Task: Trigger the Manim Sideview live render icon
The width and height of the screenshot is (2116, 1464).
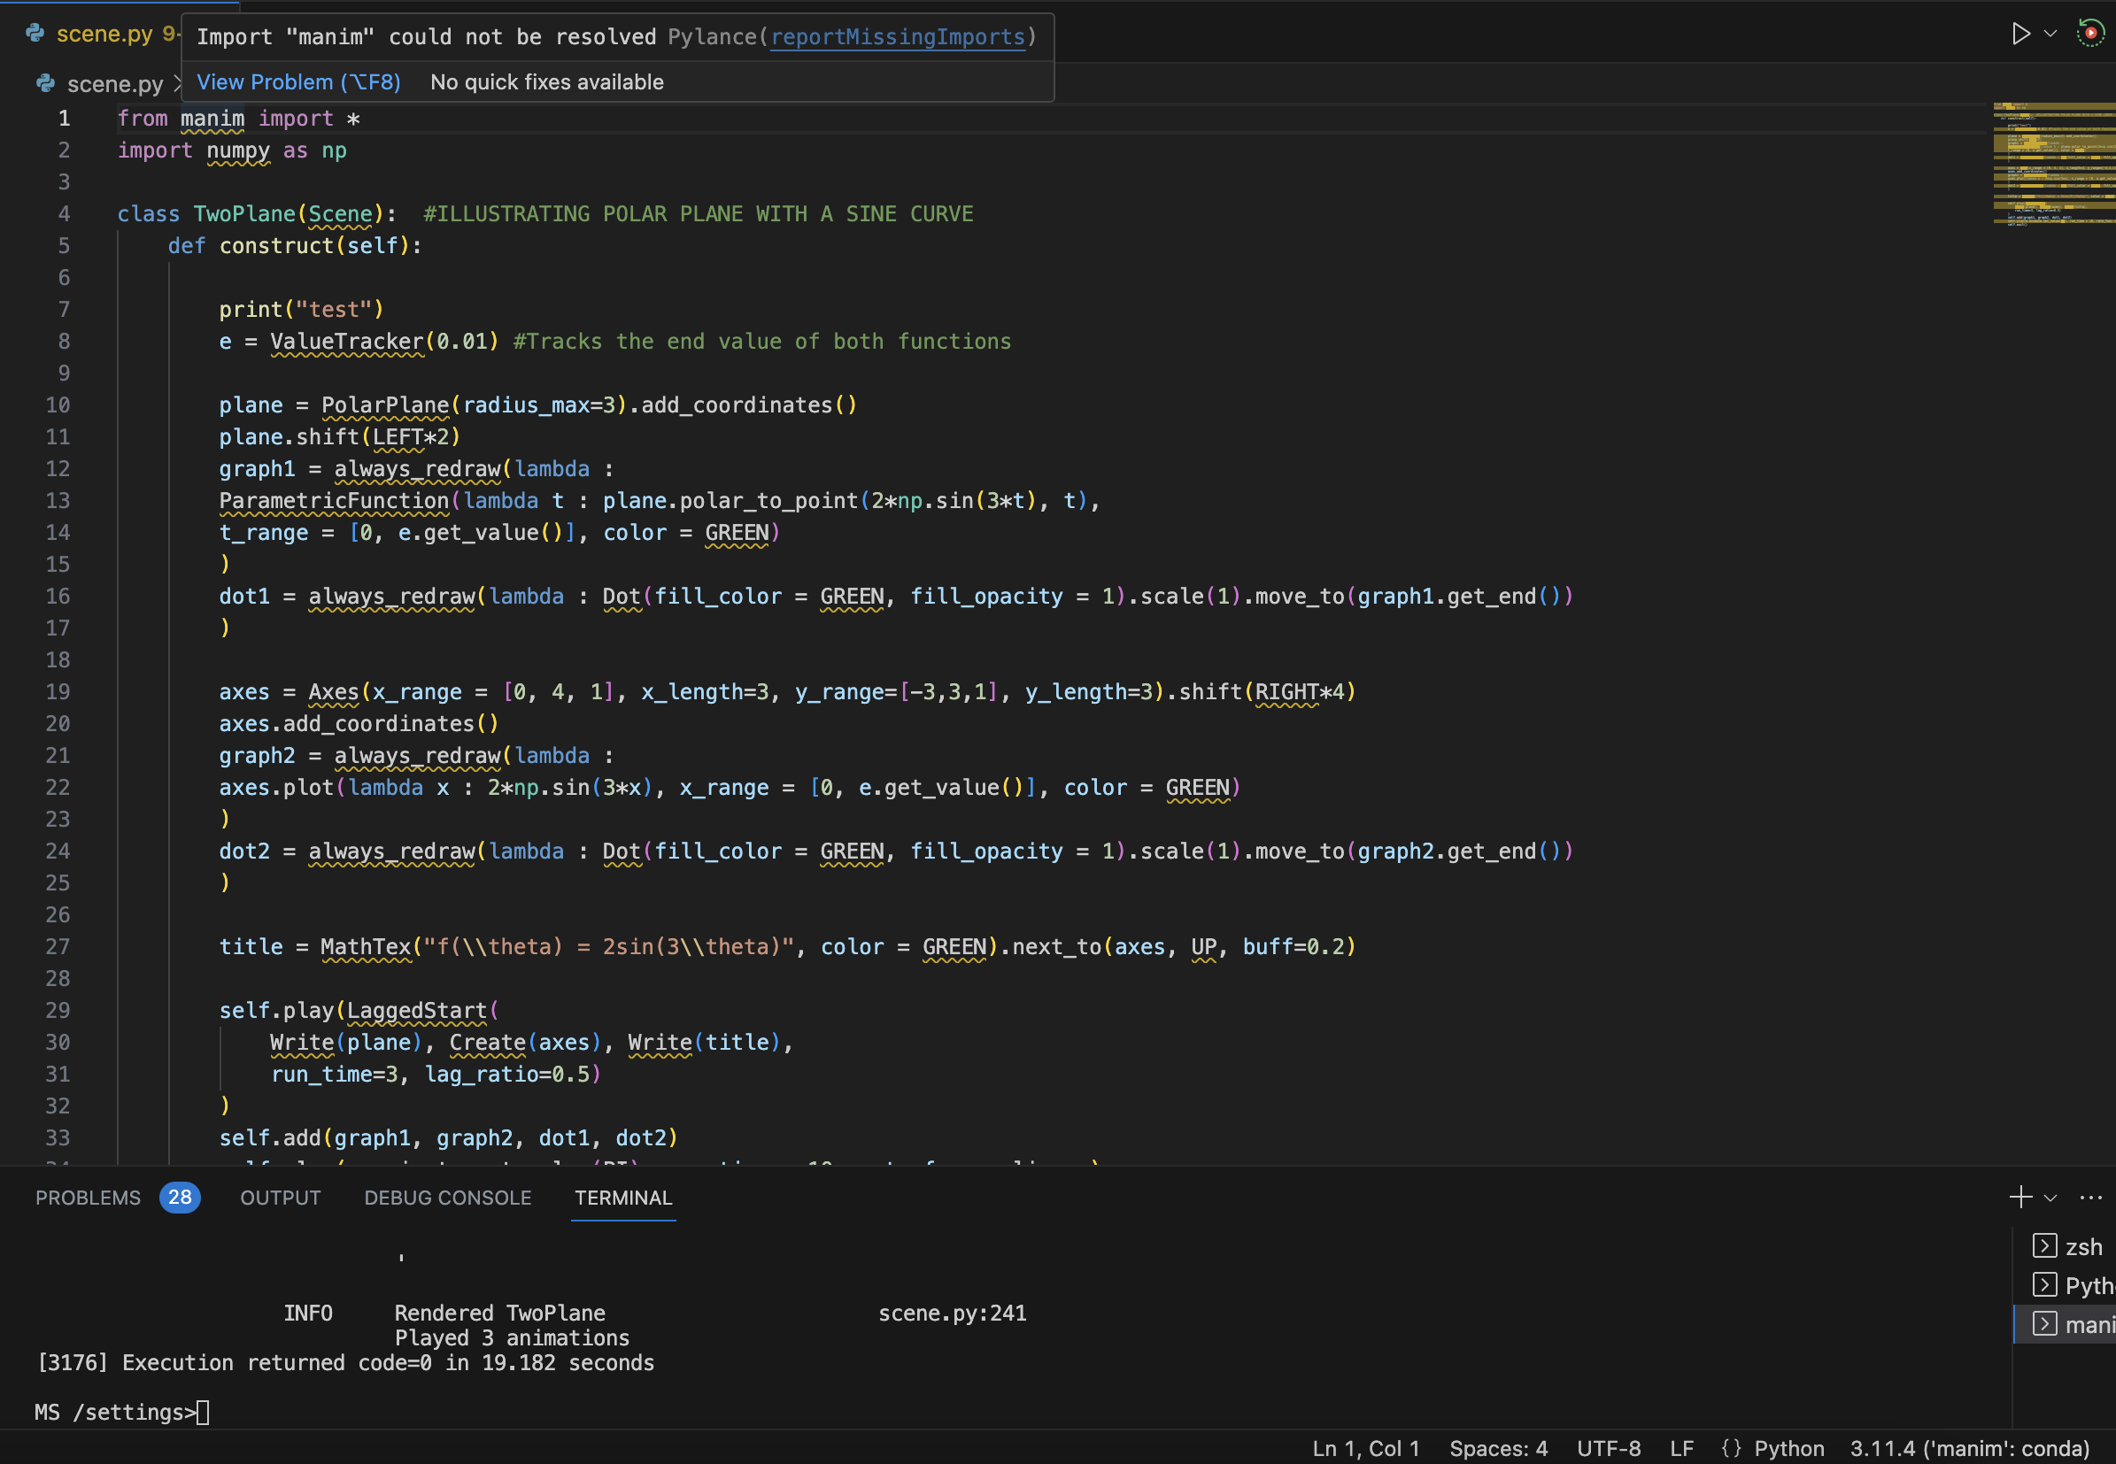Action: point(2089,32)
